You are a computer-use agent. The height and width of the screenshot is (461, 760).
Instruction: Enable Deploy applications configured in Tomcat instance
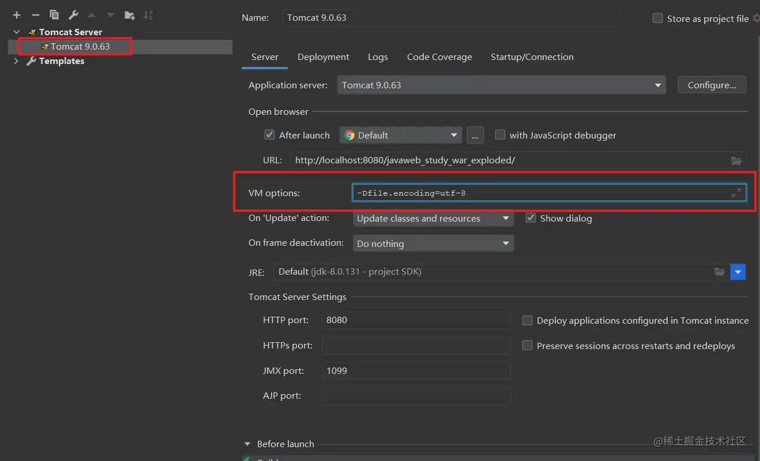point(527,320)
